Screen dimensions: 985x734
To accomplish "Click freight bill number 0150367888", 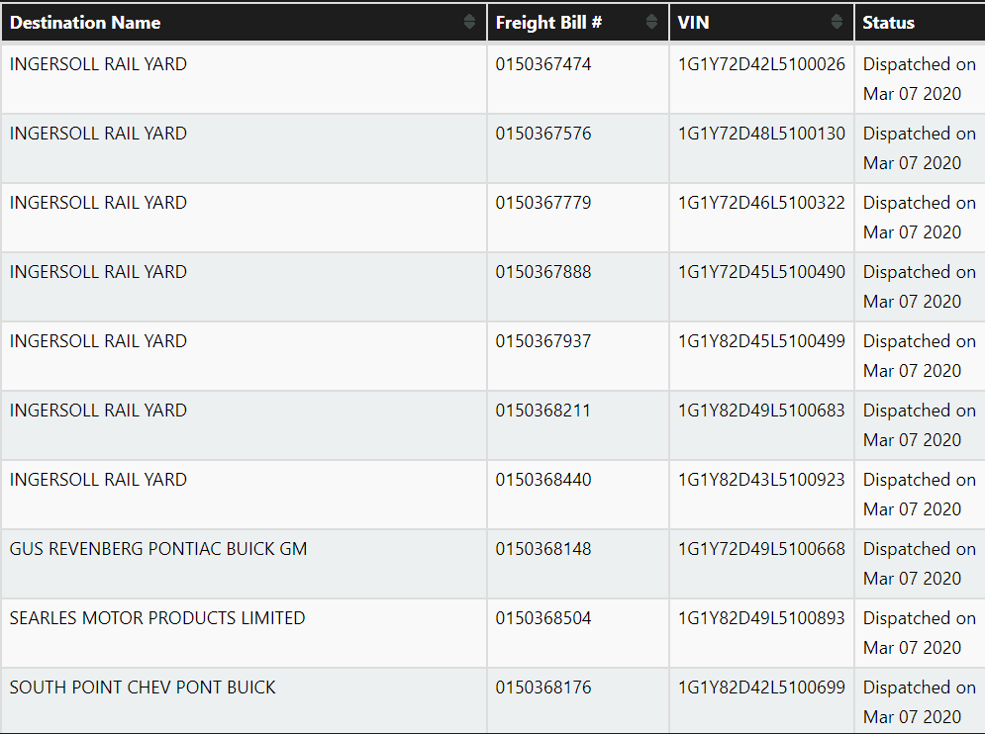I will tap(543, 272).
